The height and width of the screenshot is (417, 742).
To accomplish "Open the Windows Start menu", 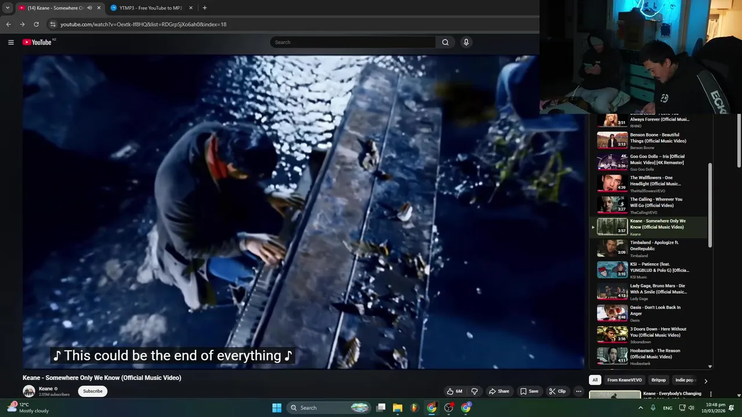I will coord(277,408).
